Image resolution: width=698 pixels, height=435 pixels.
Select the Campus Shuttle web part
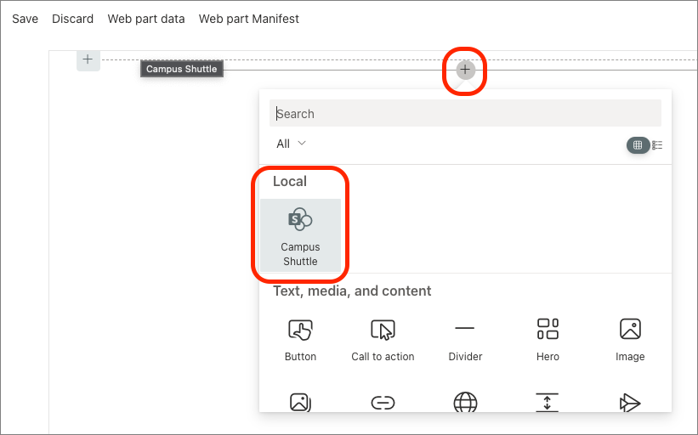point(300,235)
